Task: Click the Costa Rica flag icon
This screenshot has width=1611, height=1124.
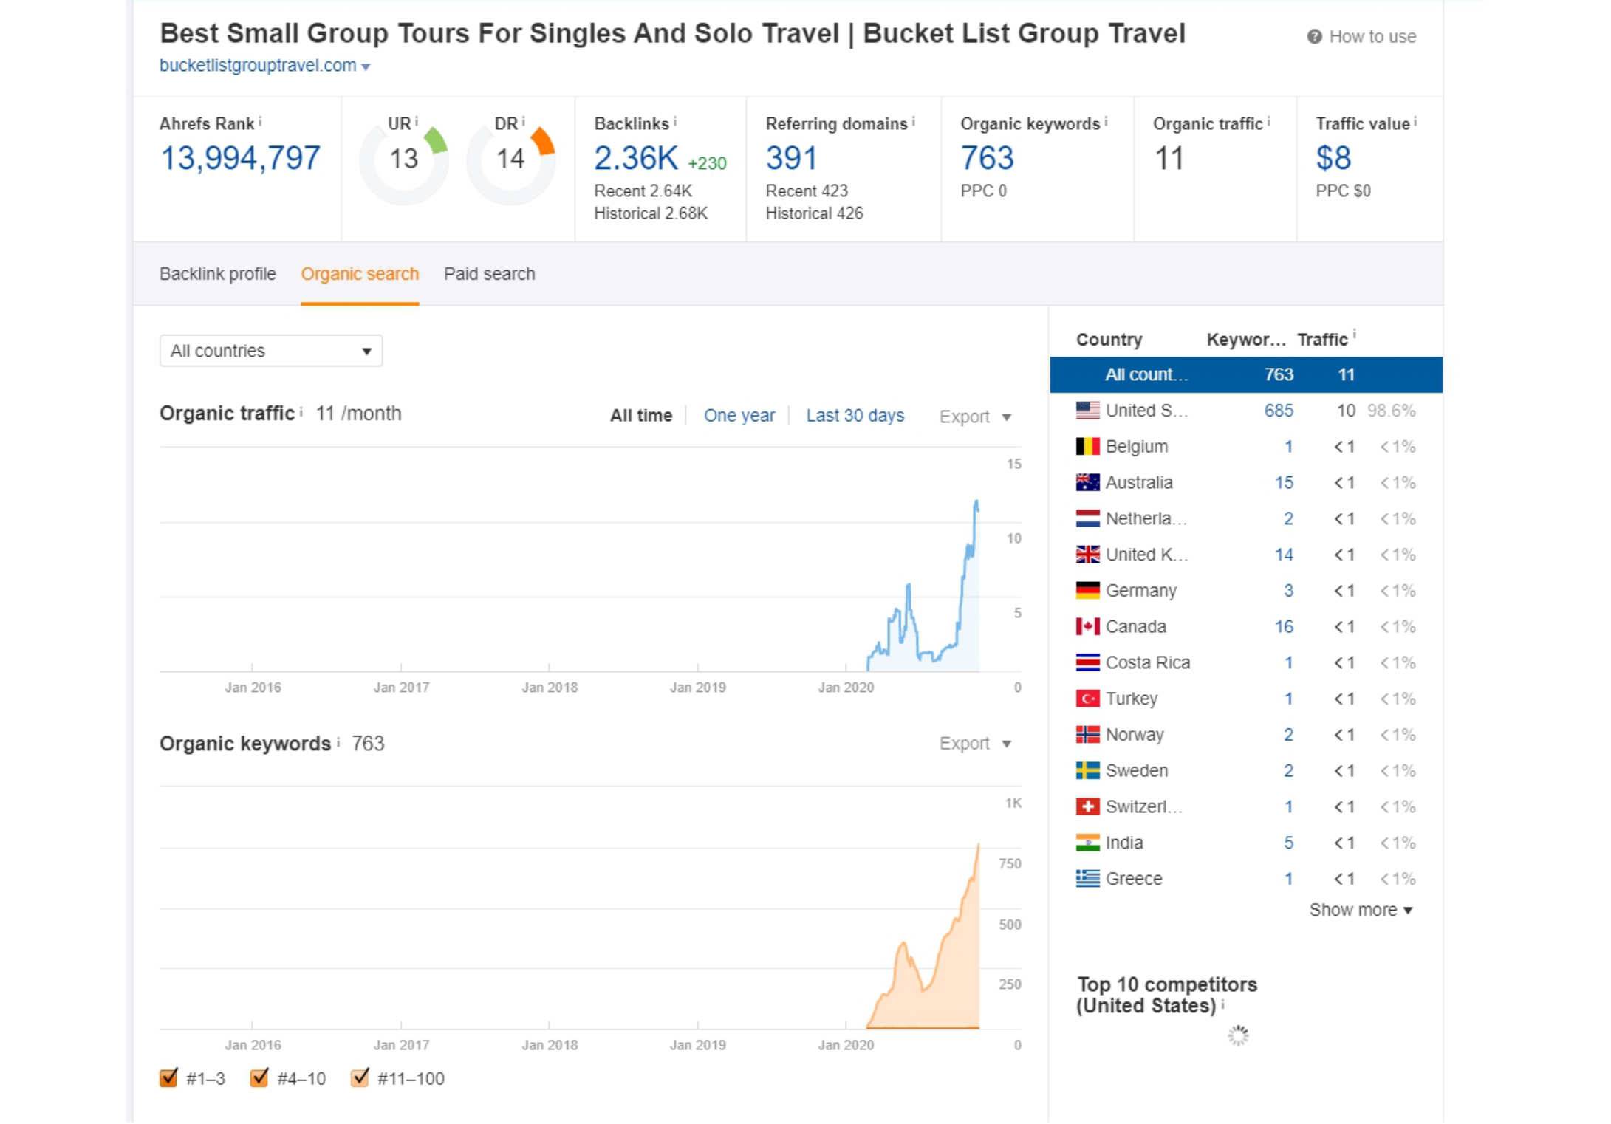Action: coord(1087,662)
